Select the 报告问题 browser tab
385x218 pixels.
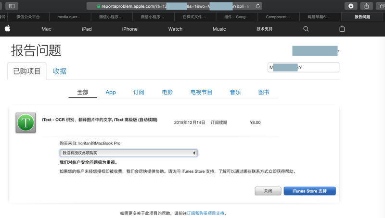(x=362, y=17)
